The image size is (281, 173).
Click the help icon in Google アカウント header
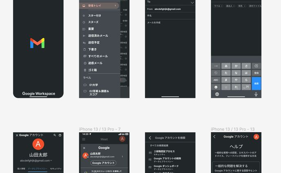(x=60, y=135)
